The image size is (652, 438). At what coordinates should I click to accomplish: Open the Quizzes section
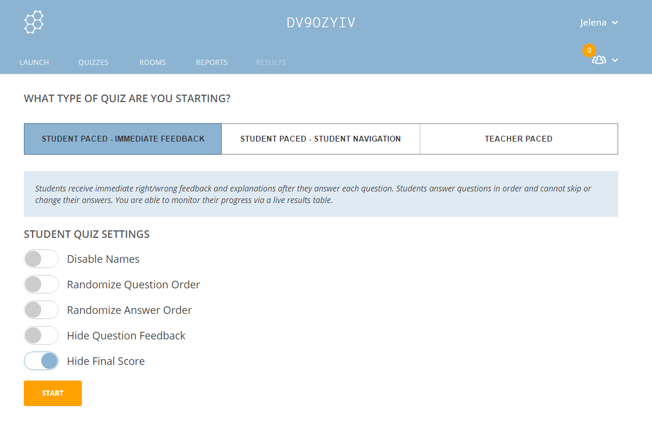pyautogui.click(x=93, y=63)
